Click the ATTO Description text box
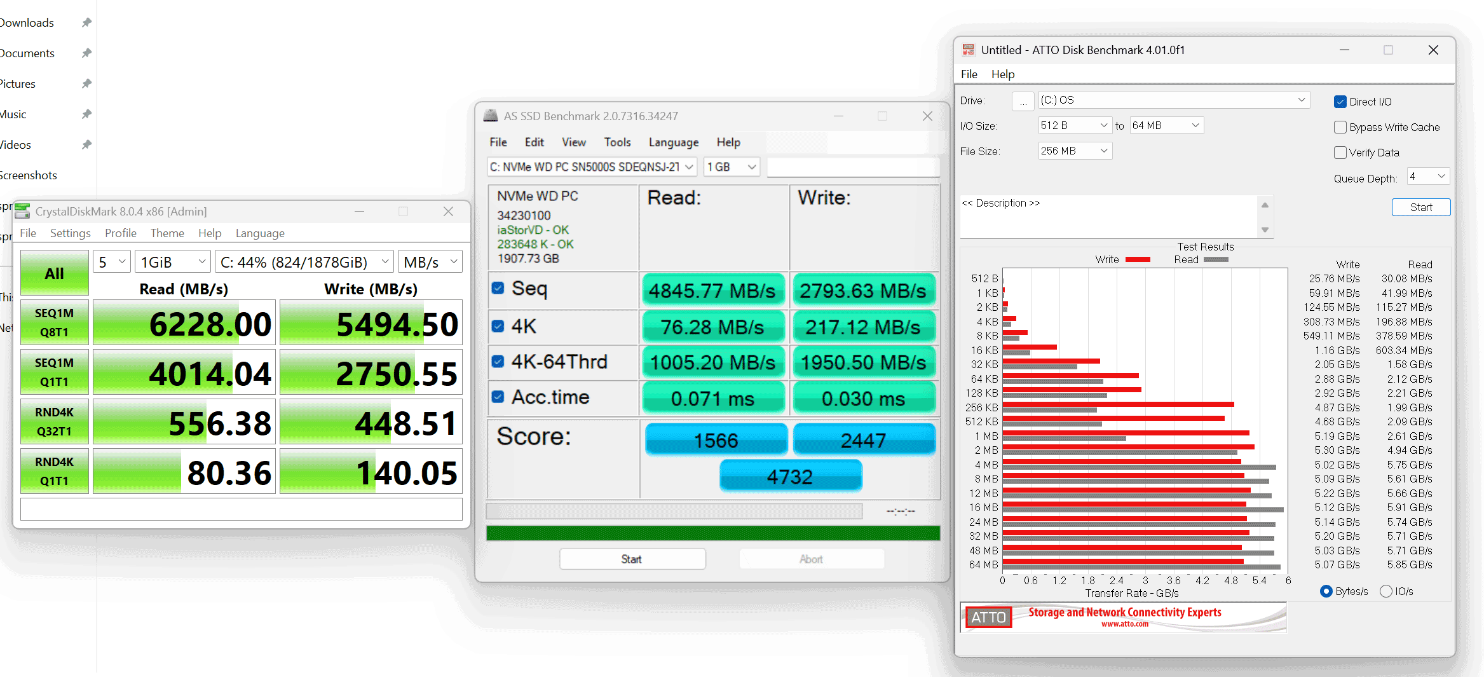 pos(1109,217)
